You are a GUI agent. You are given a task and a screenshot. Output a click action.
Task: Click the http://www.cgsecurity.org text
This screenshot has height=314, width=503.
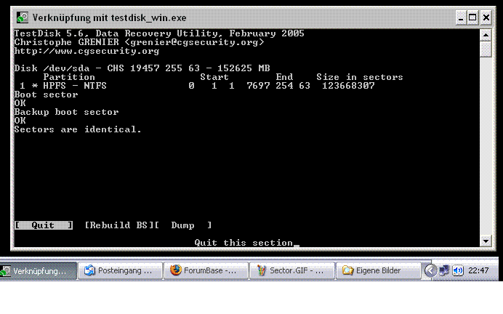point(86,51)
